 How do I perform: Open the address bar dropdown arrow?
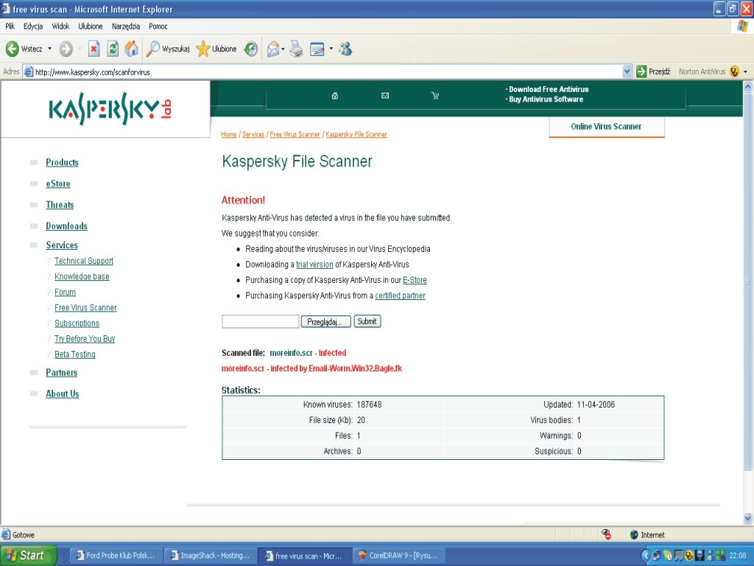click(627, 71)
